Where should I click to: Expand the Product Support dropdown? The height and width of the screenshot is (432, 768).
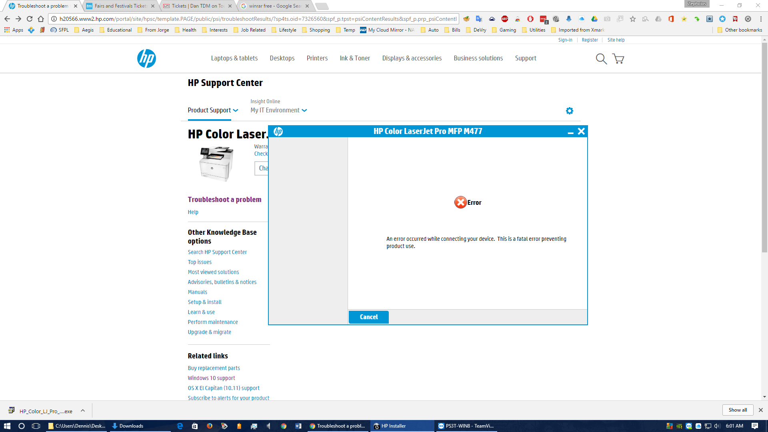(x=213, y=110)
